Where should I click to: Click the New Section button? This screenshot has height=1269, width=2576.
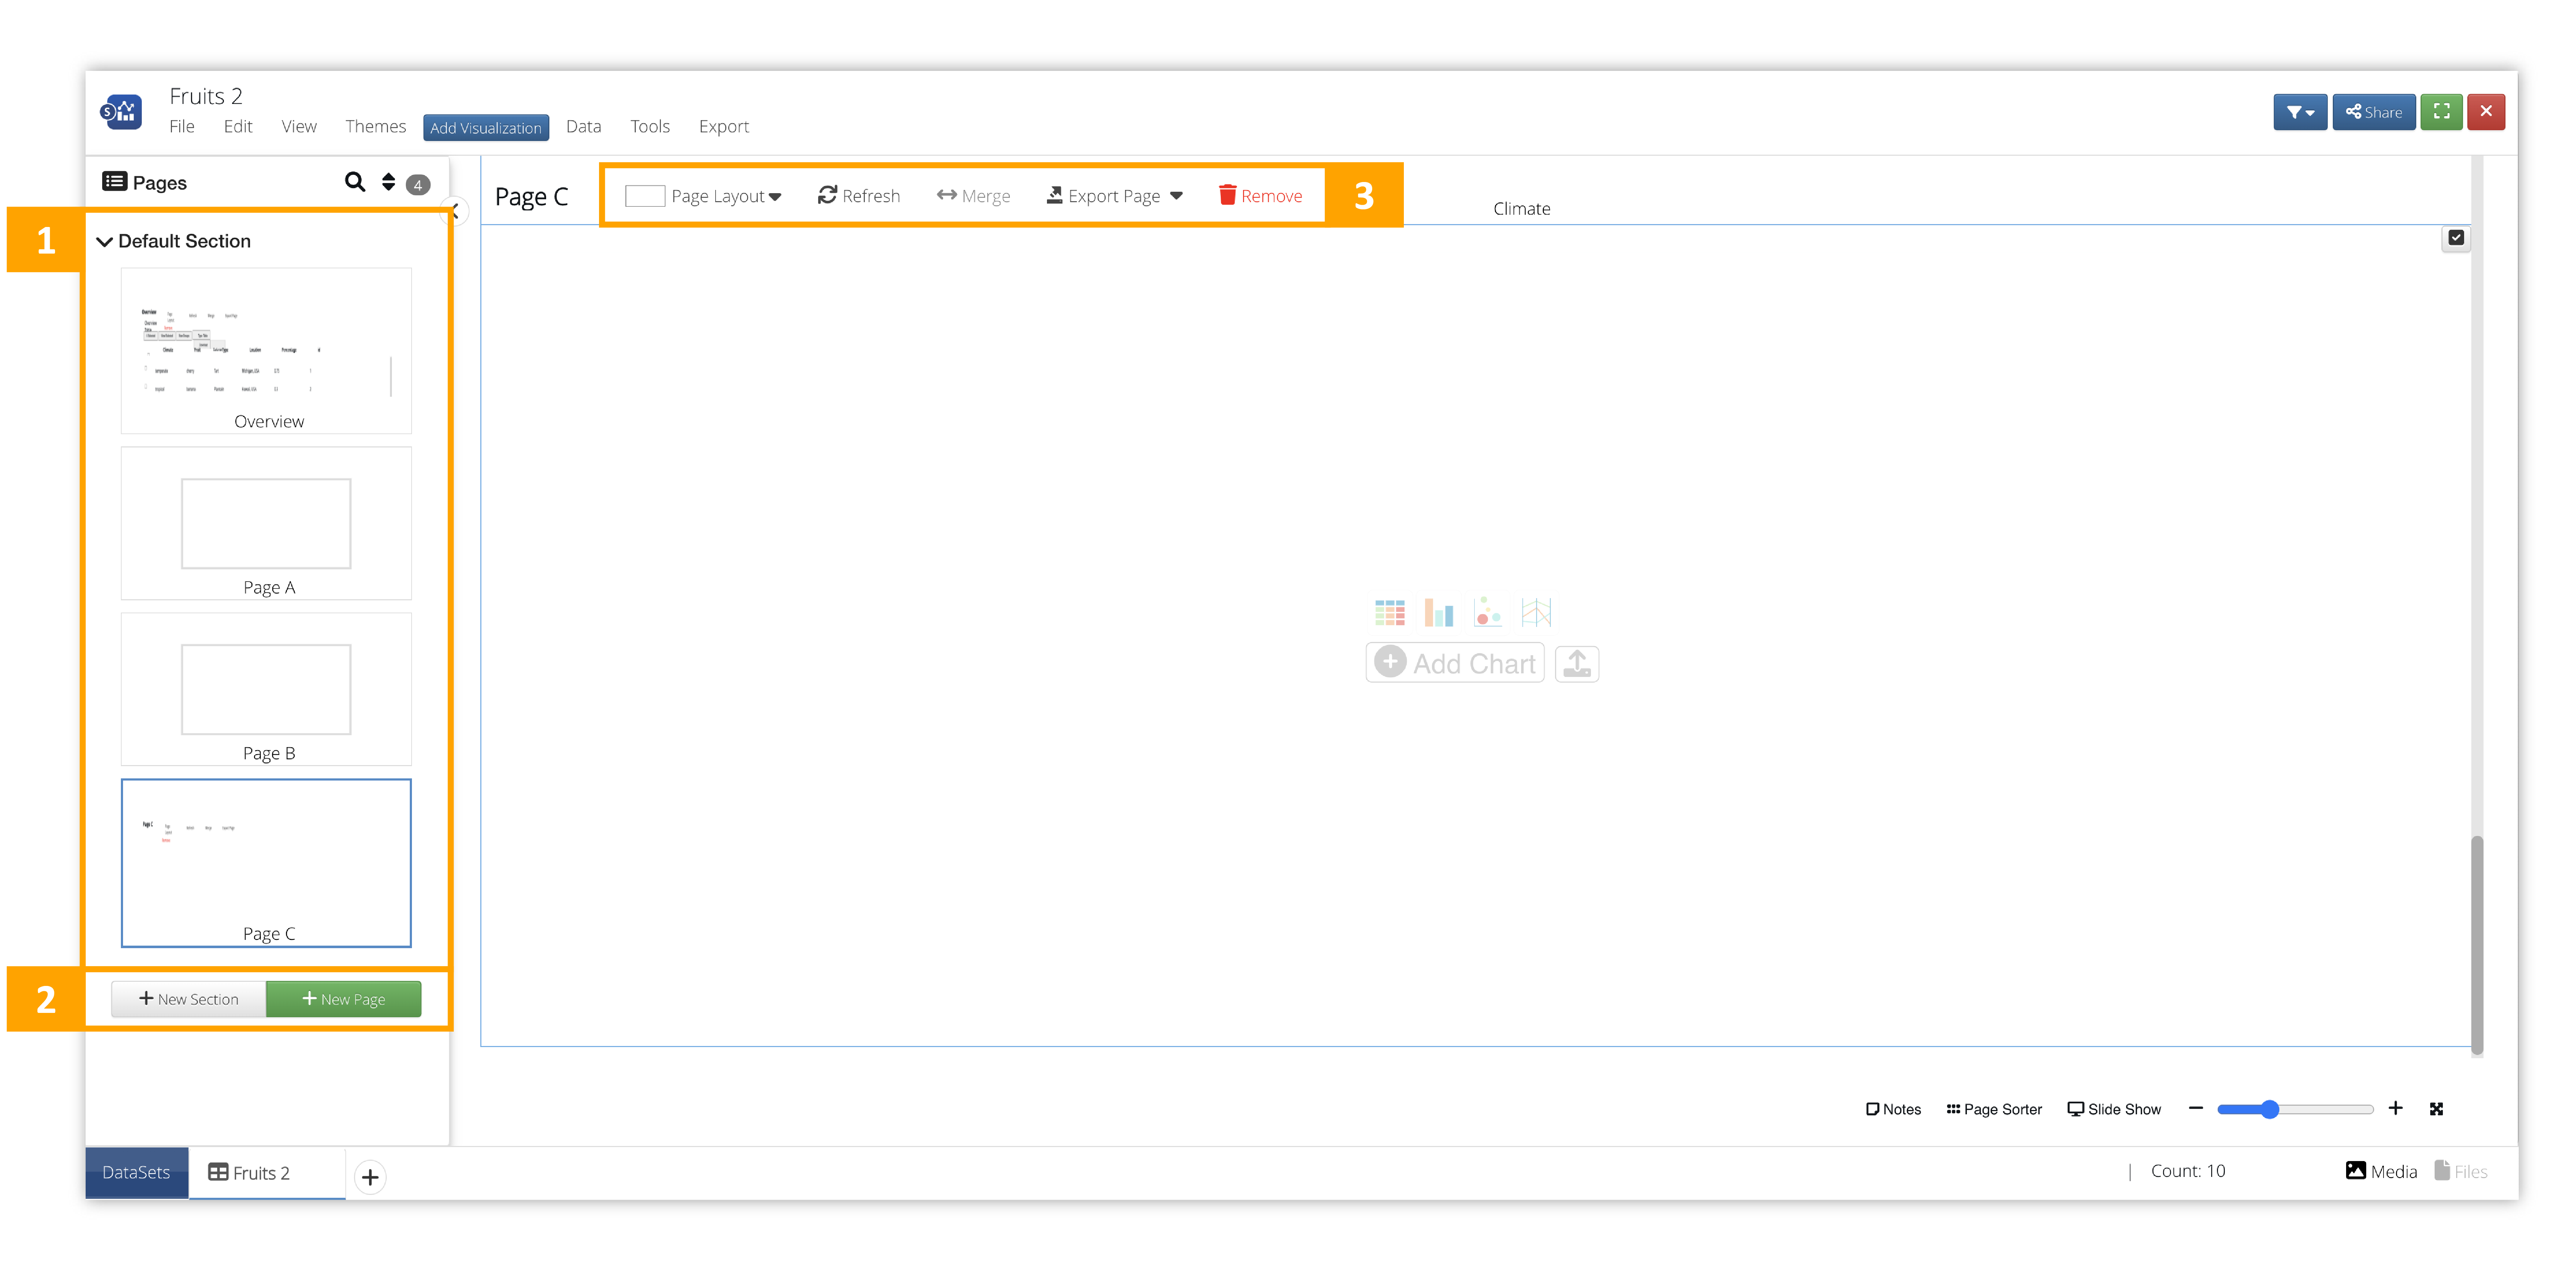tap(189, 999)
